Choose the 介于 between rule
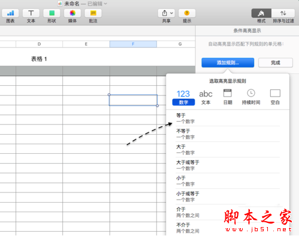This screenshot has width=299, height=236. point(228,212)
